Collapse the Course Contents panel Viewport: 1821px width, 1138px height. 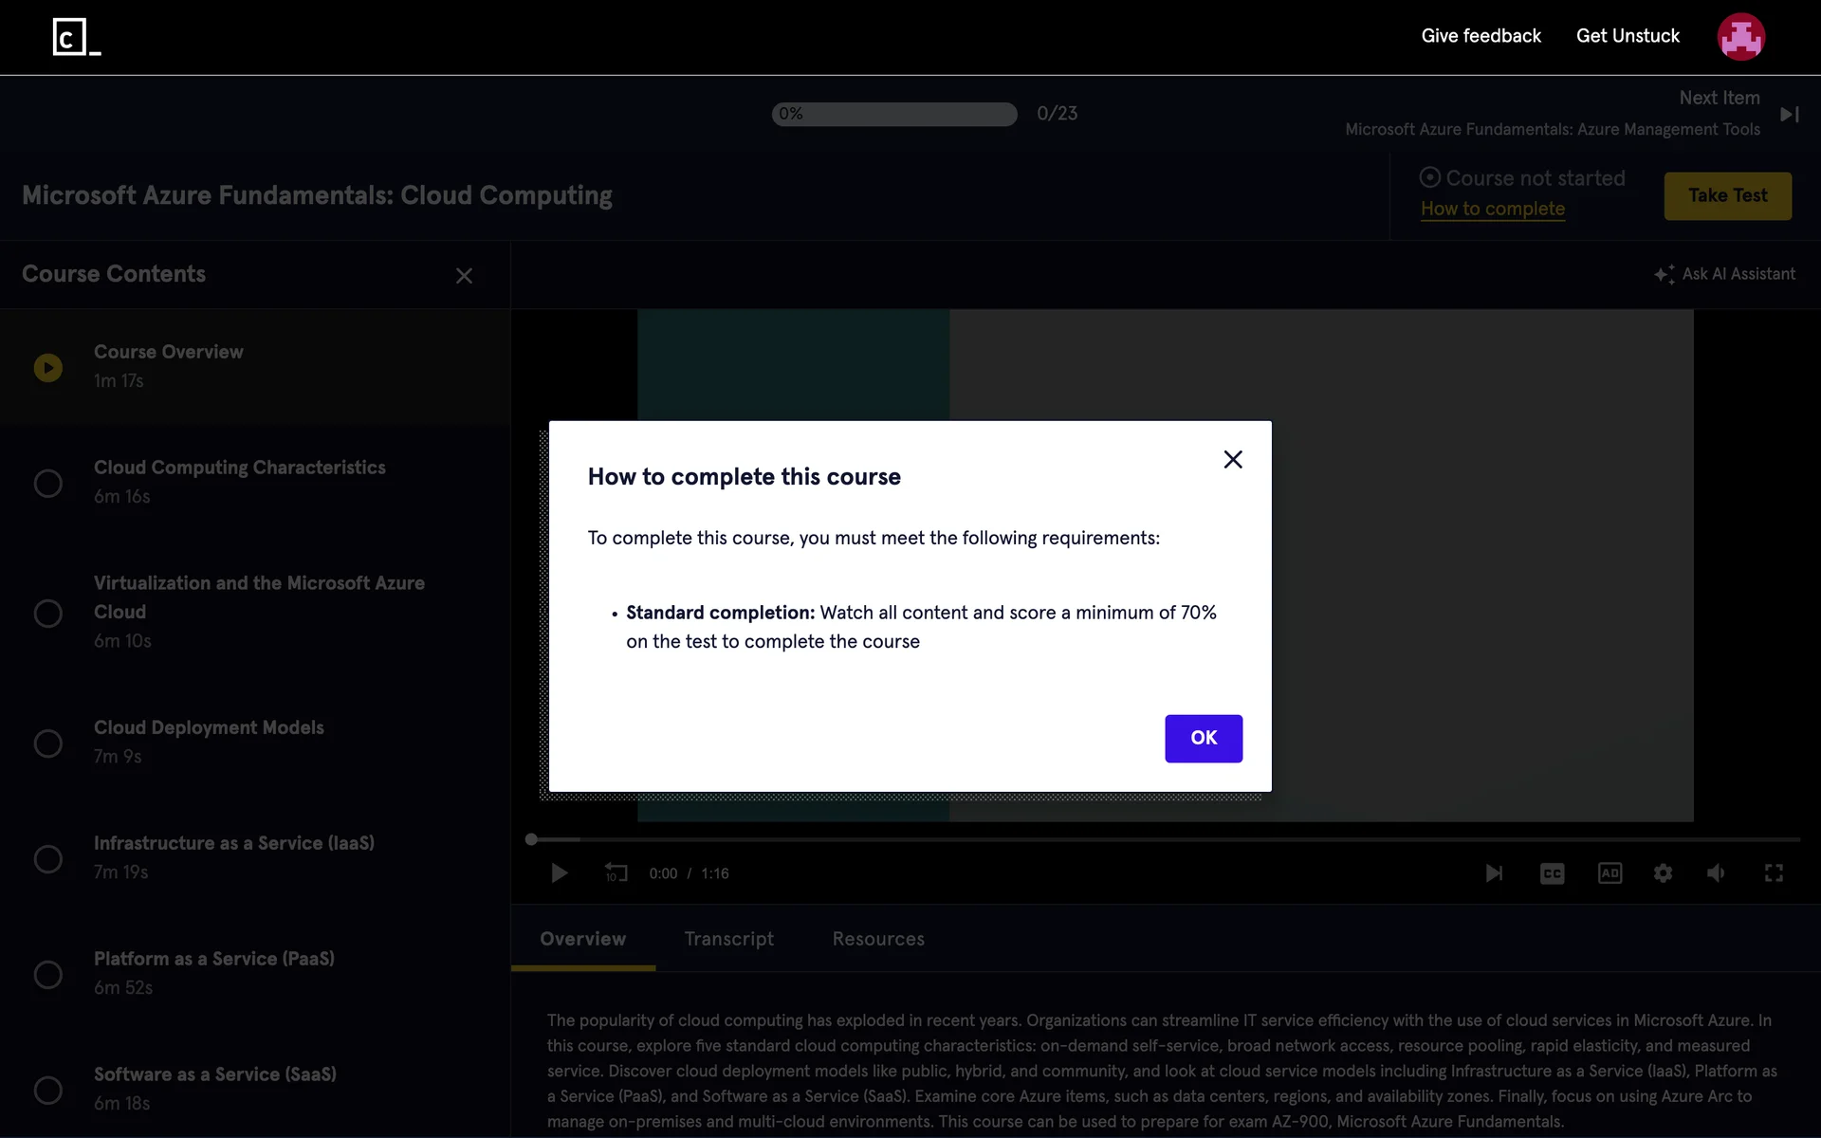pyautogui.click(x=464, y=276)
